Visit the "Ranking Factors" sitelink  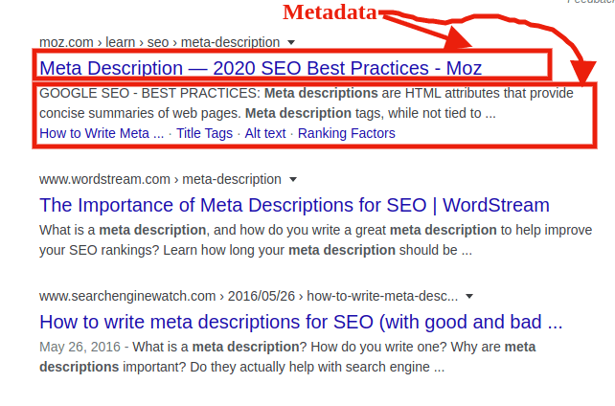coord(346,133)
